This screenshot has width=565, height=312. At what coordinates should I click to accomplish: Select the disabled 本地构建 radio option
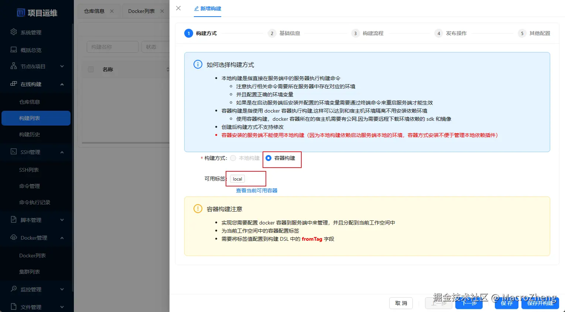point(233,158)
